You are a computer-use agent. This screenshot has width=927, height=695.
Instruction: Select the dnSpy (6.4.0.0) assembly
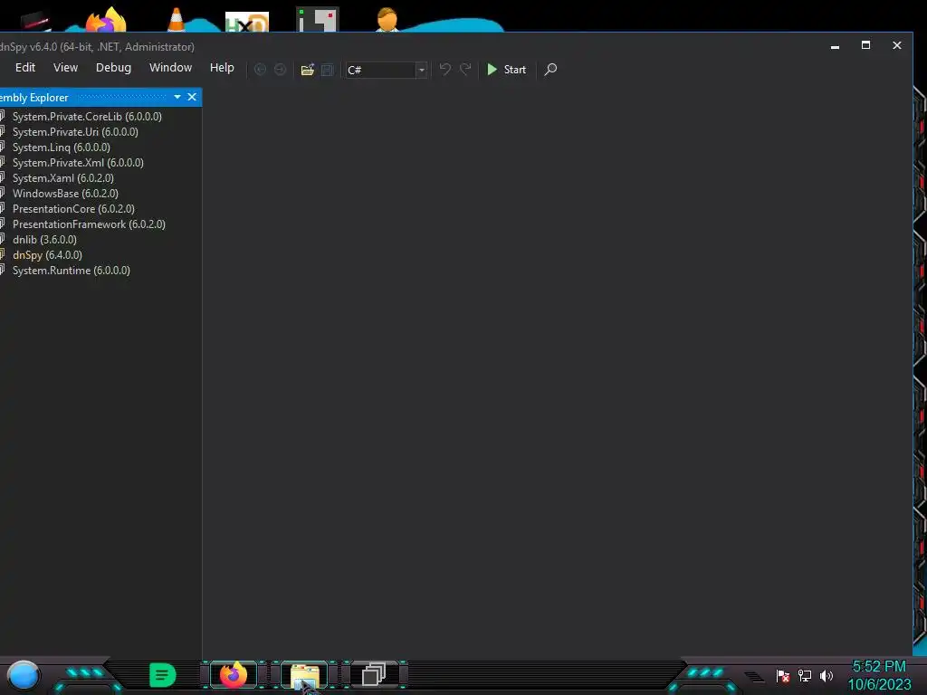[x=47, y=254]
